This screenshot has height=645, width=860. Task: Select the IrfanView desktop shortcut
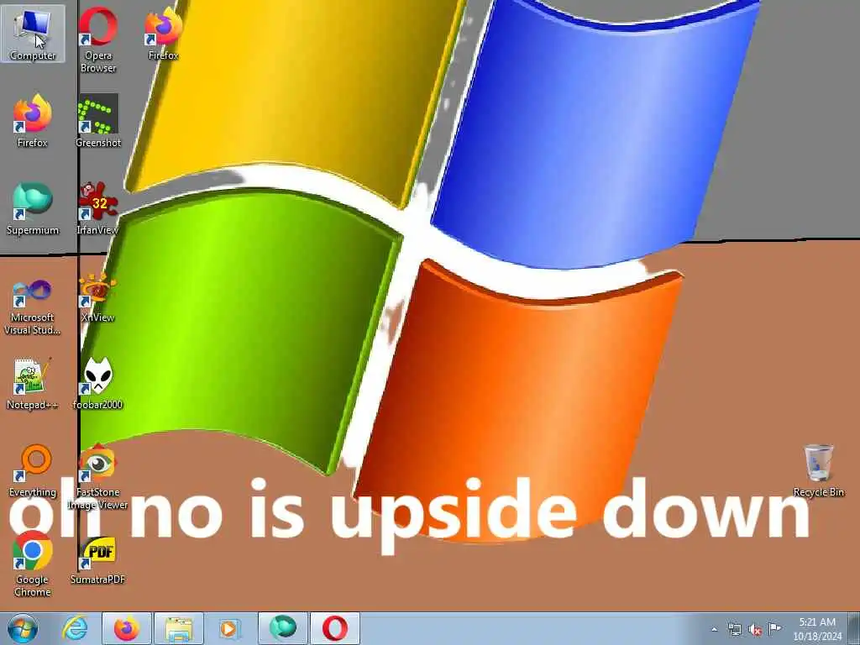(x=97, y=208)
